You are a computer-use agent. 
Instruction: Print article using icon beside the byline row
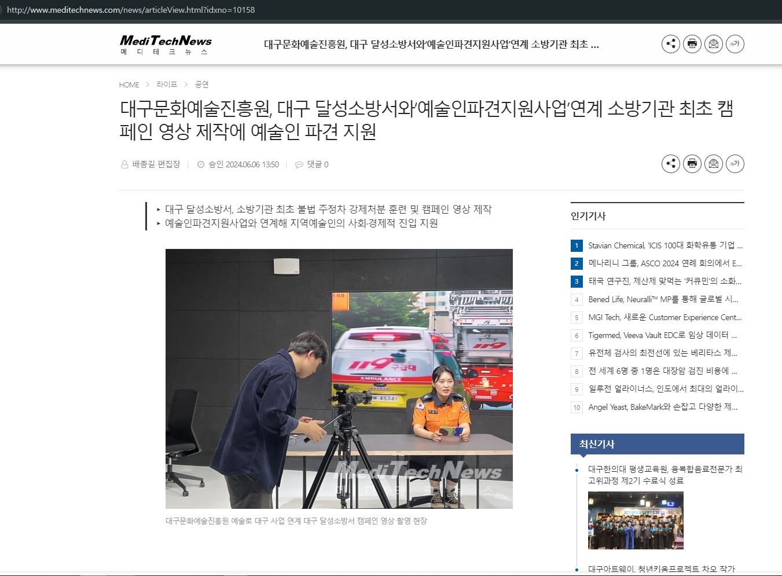(x=692, y=164)
